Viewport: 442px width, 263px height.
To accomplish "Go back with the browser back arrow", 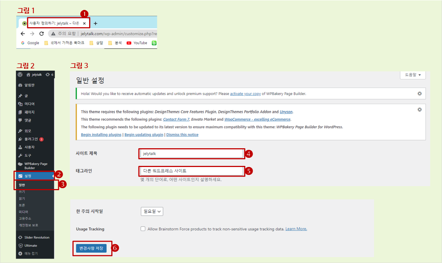I will 23,33.
